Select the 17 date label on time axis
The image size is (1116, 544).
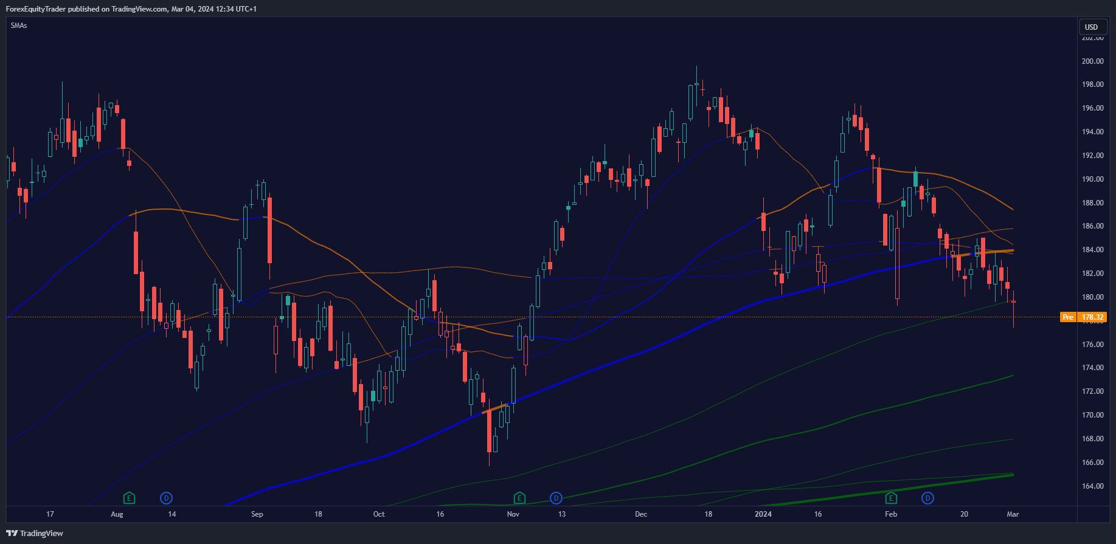[50, 514]
